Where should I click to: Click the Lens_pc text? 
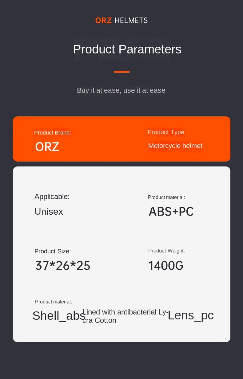(x=191, y=315)
